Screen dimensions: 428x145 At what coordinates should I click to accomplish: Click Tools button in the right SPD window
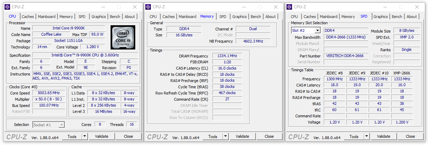pyautogui.click(x=354, y=136)
